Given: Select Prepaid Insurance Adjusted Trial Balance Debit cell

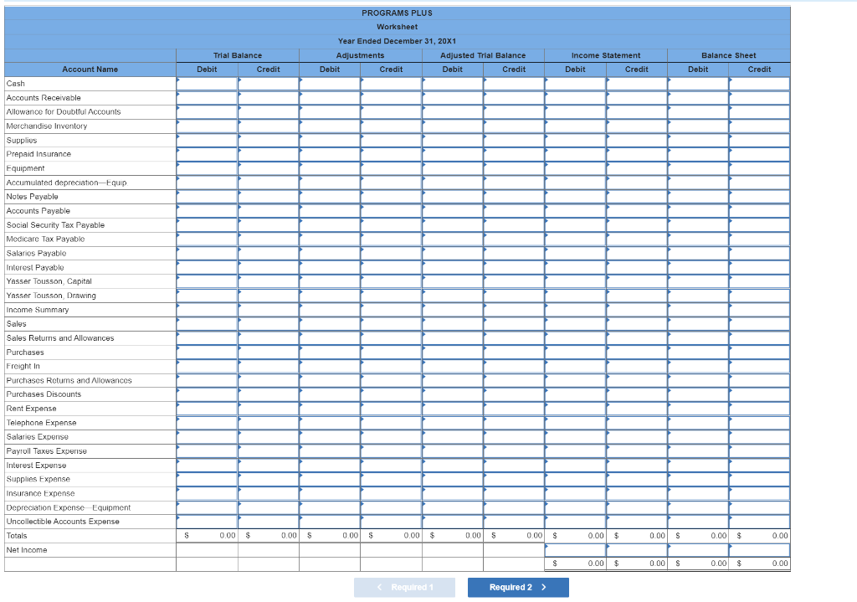Looking at the screenshot, I should (x=453, y=154).
